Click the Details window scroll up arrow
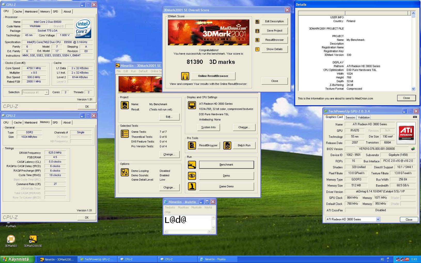Image resolution: width=421 pixels, height=263 pixels. [413, 13]
